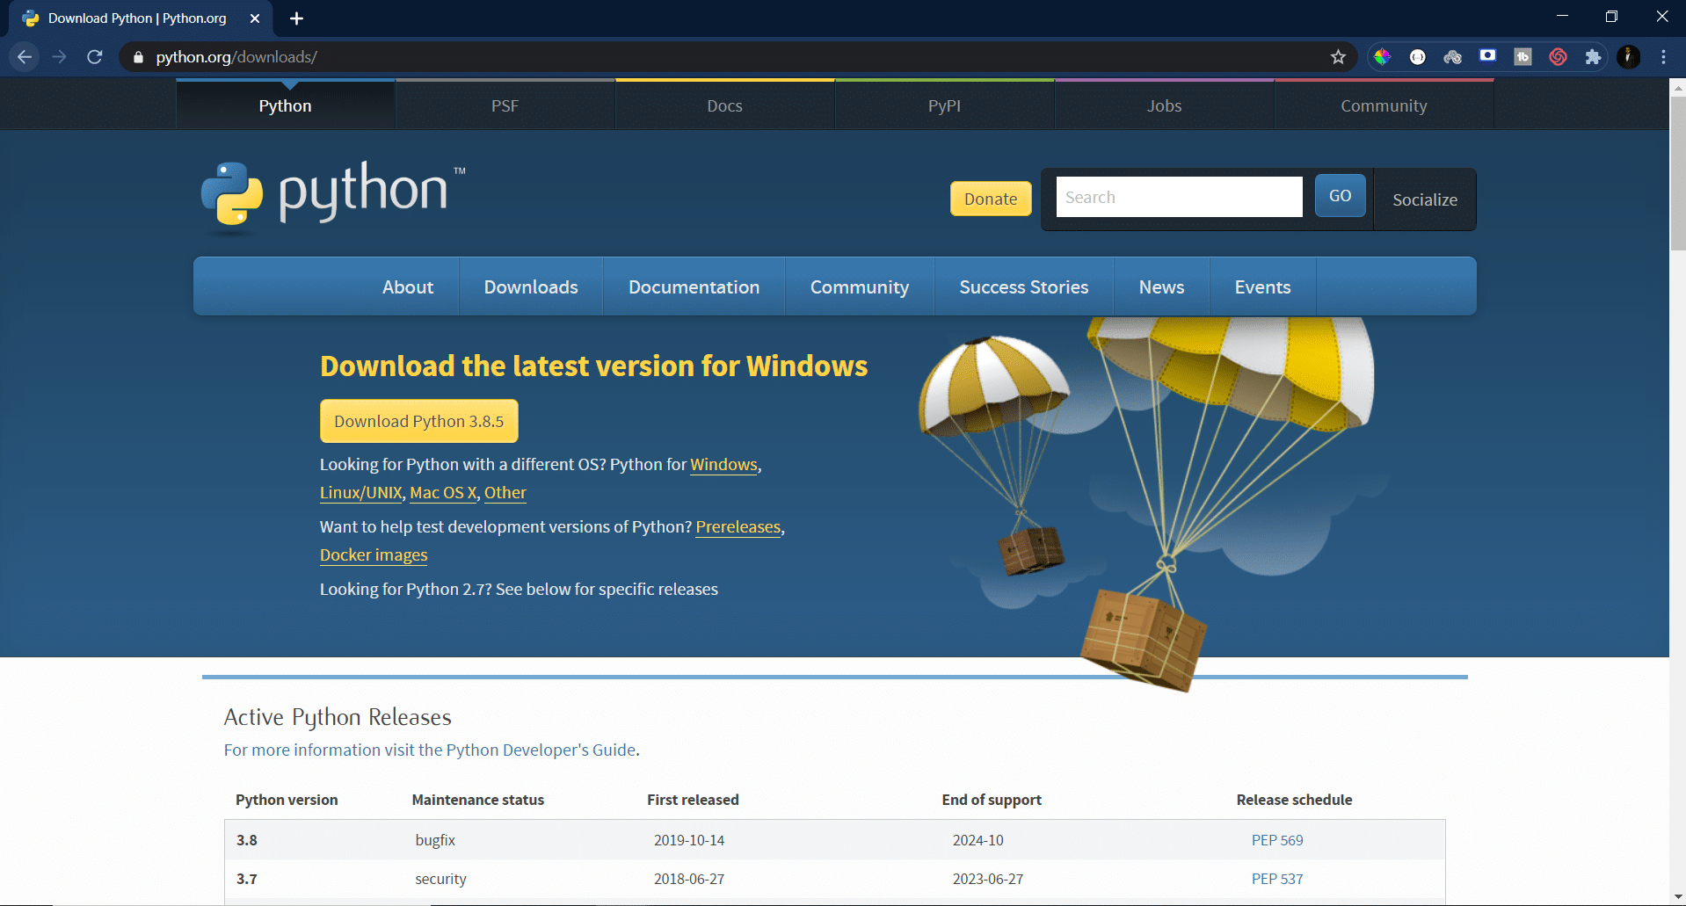Follow the Other OS link
The image size is (1686, 906).
coord(505,493)
